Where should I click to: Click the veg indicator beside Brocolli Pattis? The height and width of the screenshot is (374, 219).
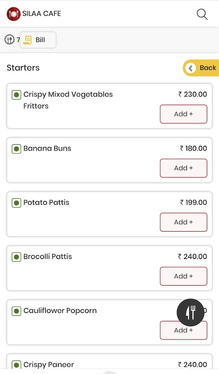click(16, 257)
